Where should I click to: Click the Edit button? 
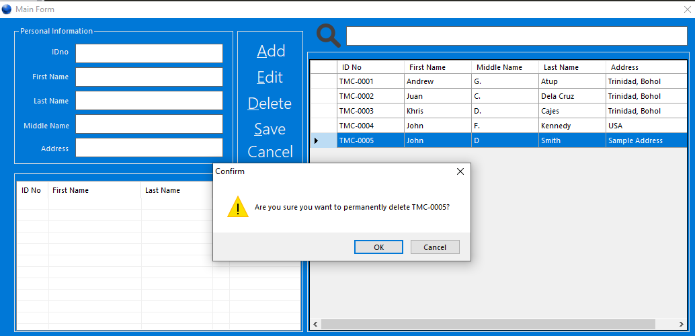[x=270, y=77]
